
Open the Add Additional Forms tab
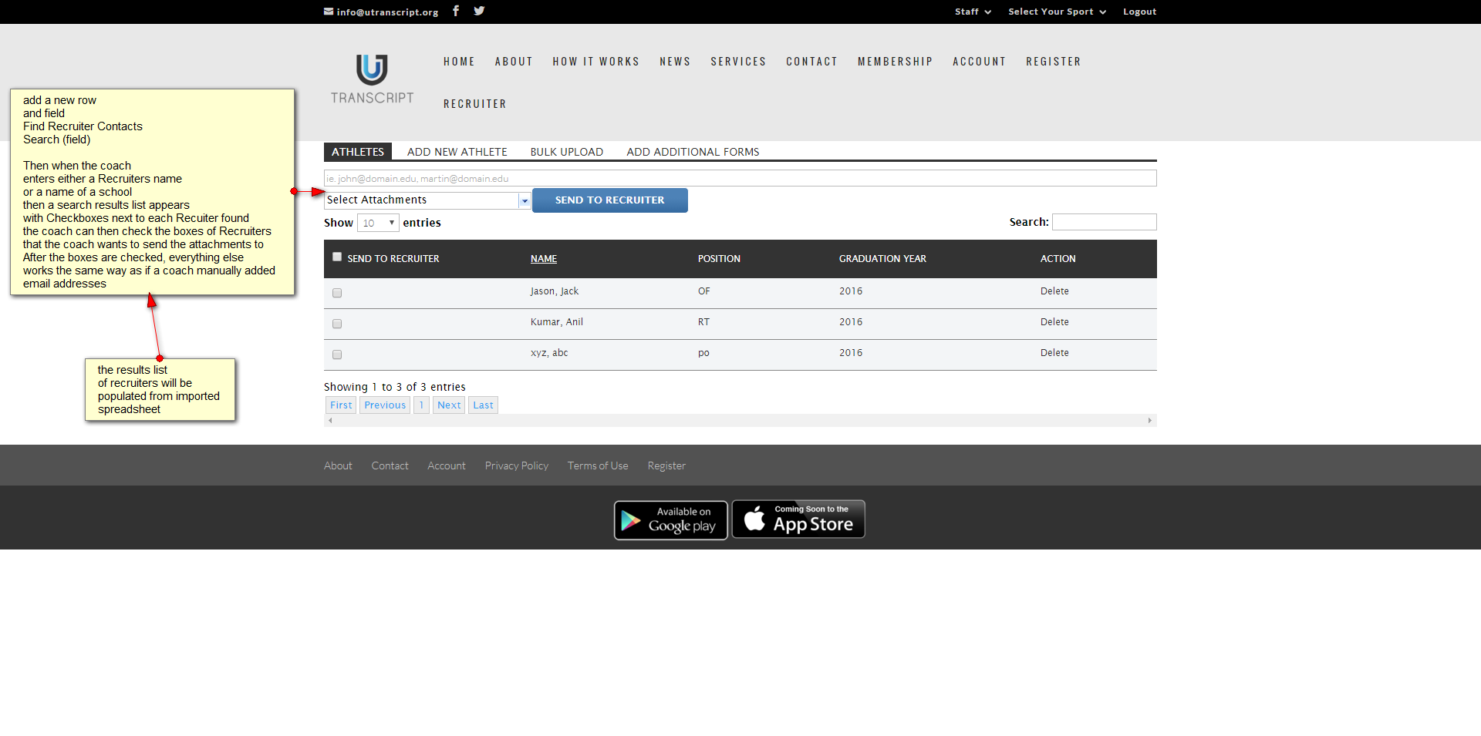[693, 152]
